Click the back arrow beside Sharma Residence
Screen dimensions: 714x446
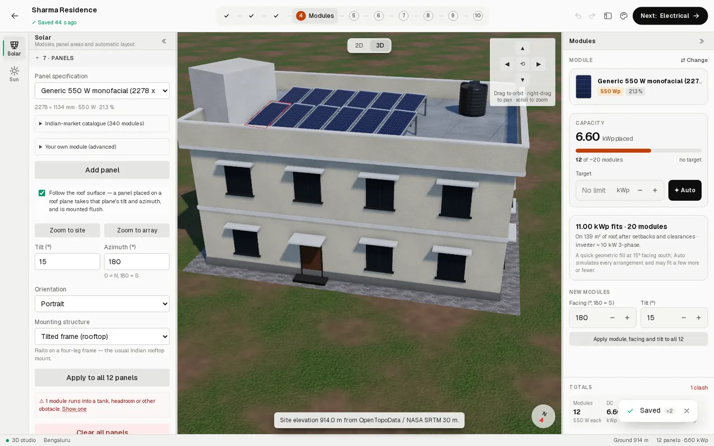15,16
